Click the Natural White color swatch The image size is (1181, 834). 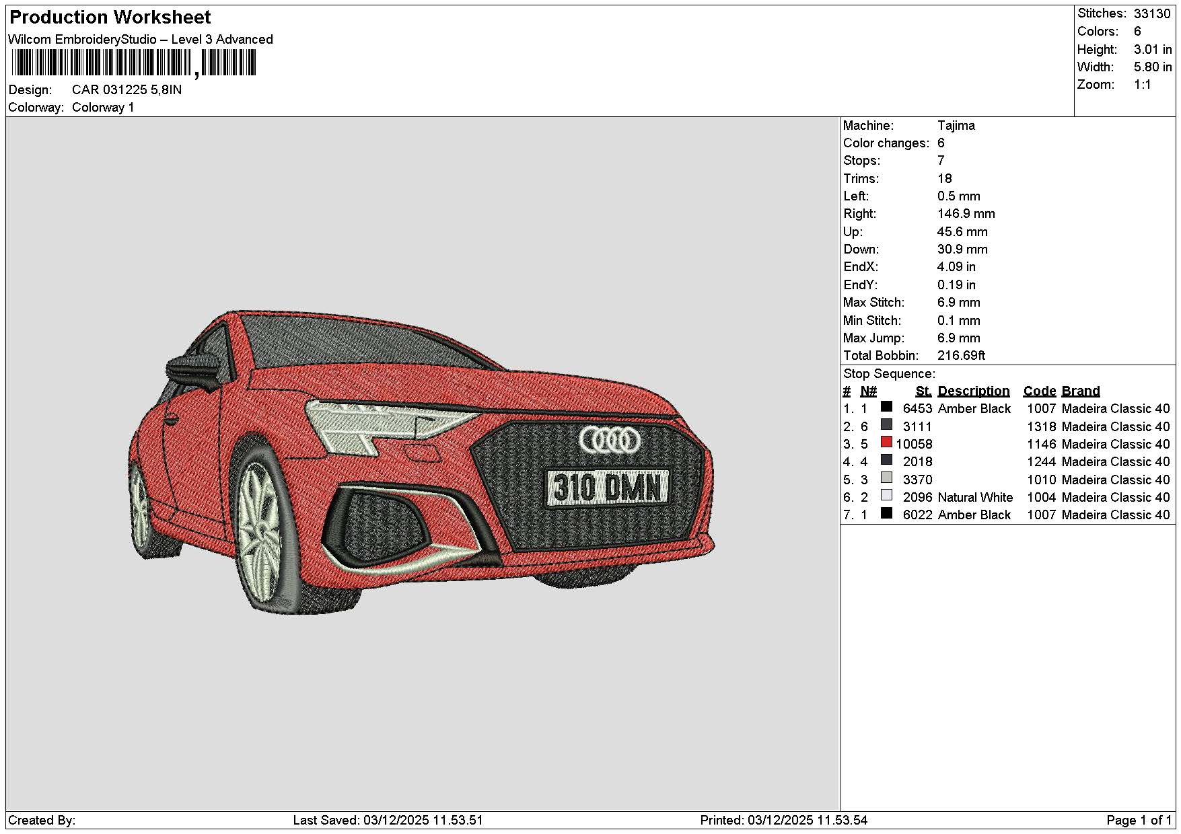click(886, 496)
